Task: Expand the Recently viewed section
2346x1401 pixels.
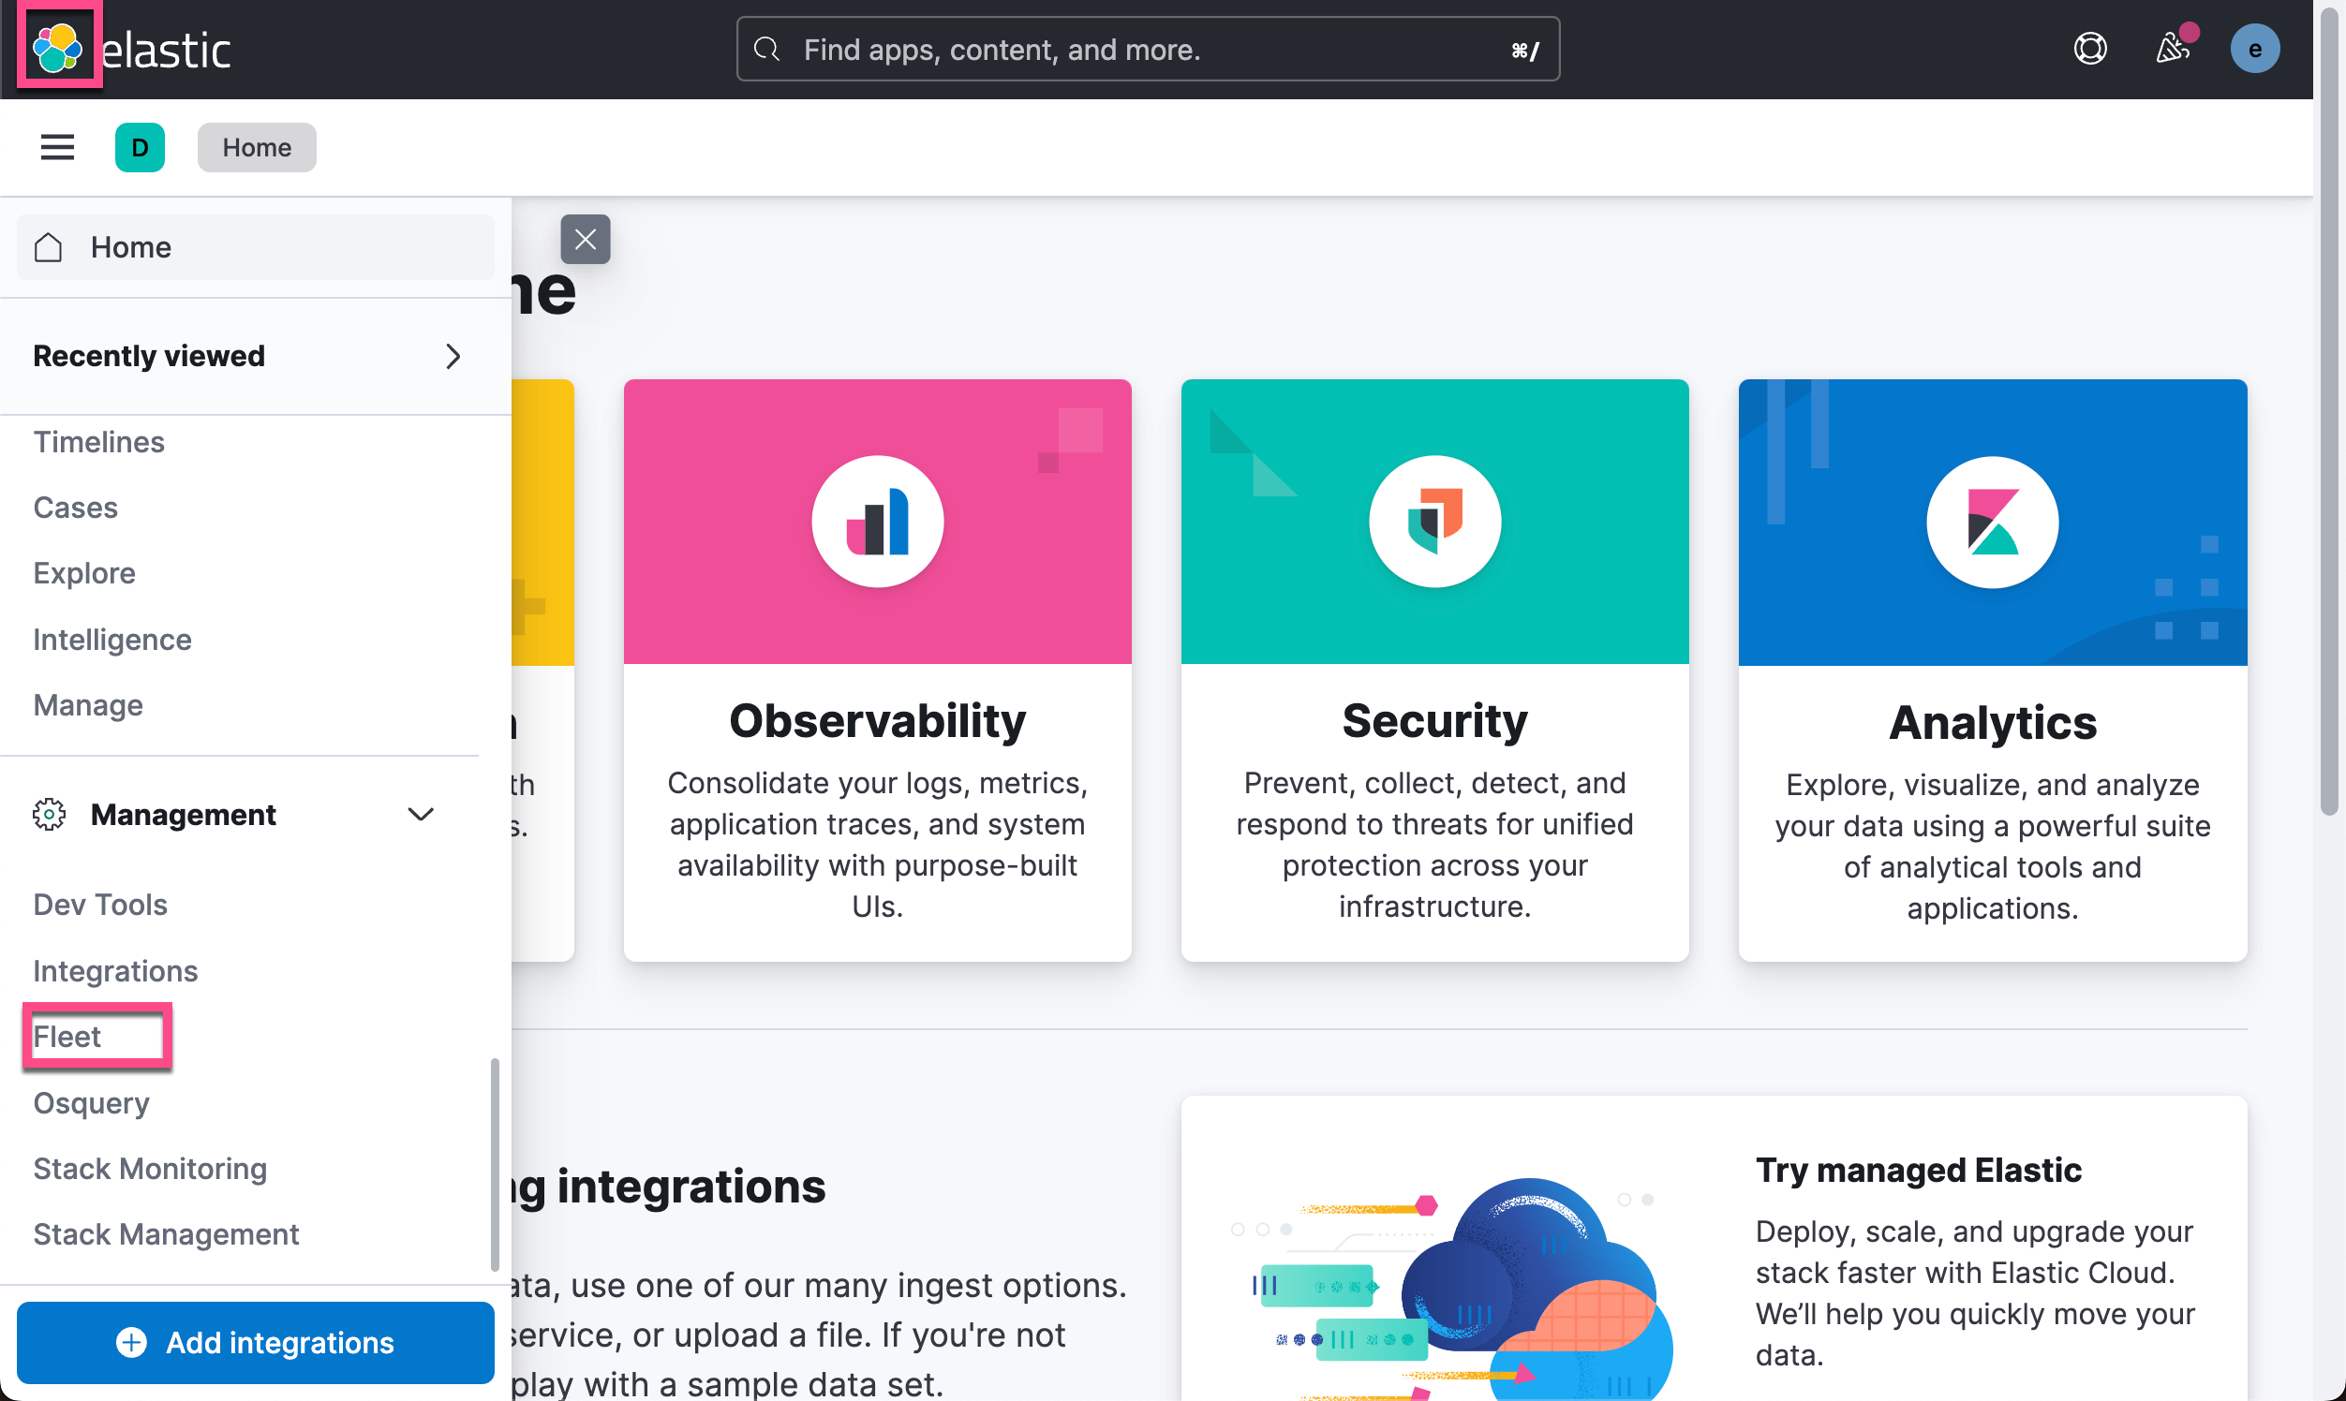Action: tap(453, 356)
